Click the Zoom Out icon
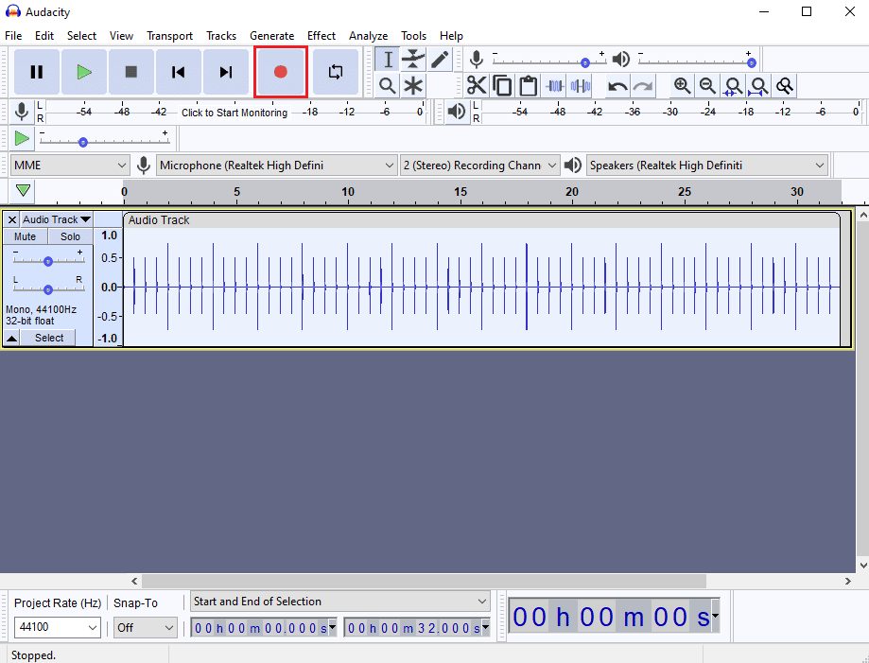 [x=707, y=86]
